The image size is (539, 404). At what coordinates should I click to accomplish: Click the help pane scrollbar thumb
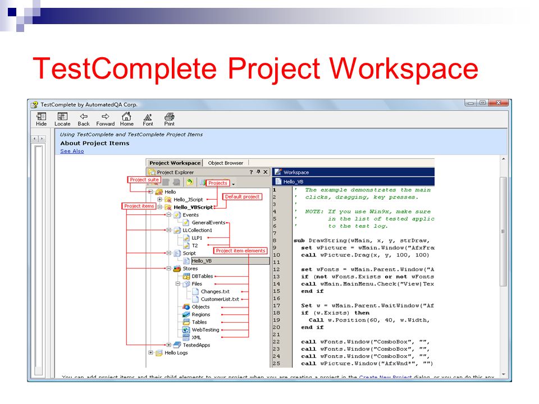[x=503, y=231]
